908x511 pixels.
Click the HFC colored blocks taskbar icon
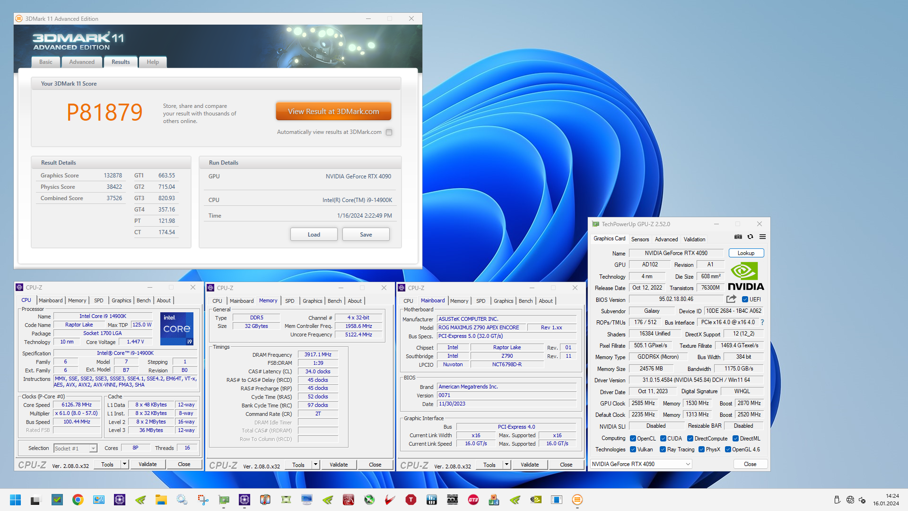tap(494, 500)
